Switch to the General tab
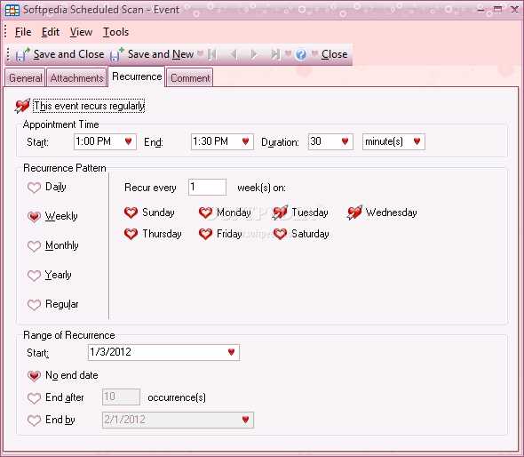Screen dimensions: 524x457 [x=26, y=78]
